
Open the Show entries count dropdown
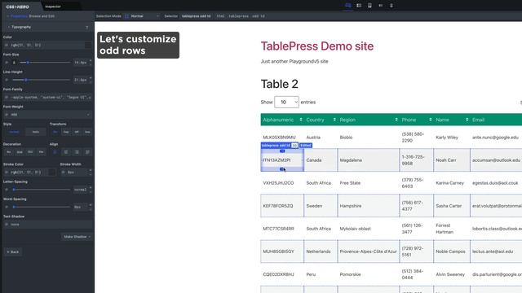286,102
